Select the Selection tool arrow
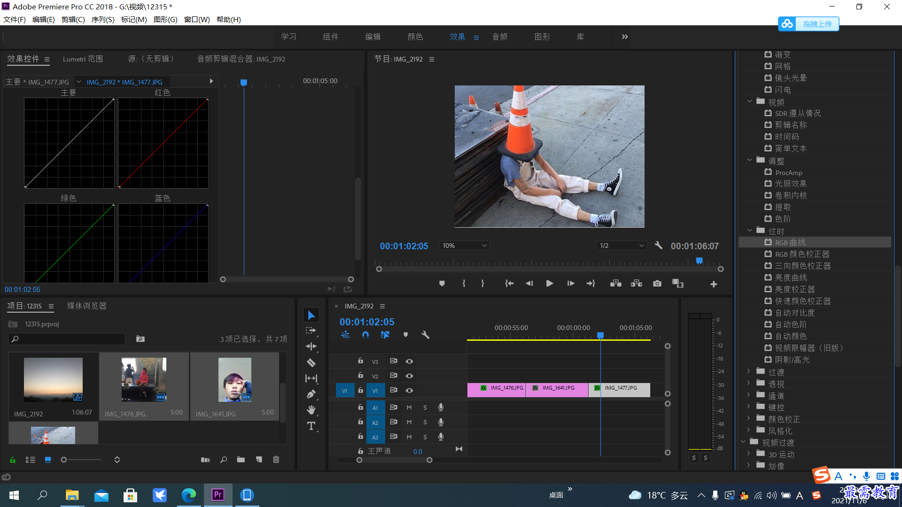Viewport: 902px width, 507px height. (x=311, y=315)
